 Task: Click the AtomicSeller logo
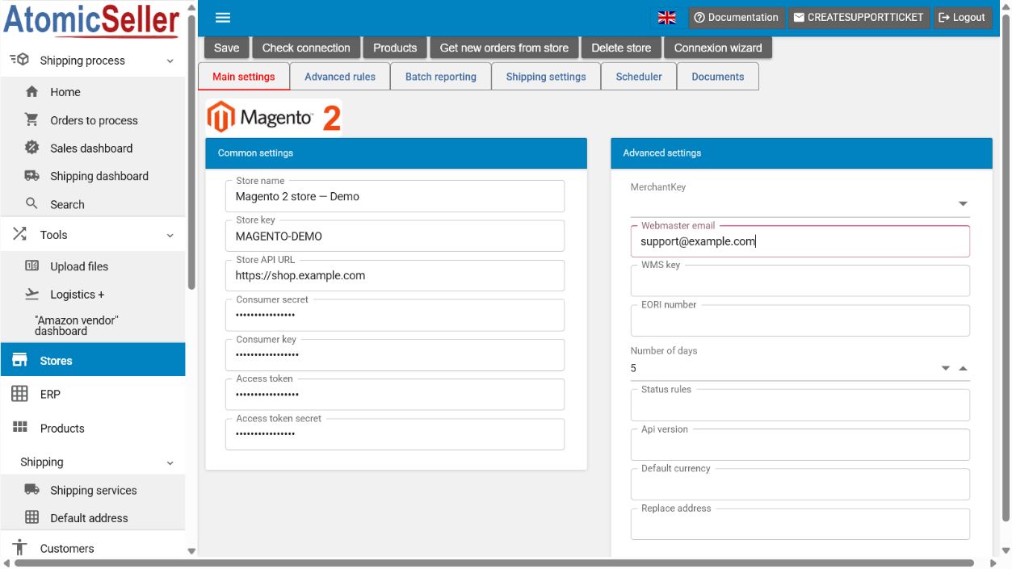[91, 21]
